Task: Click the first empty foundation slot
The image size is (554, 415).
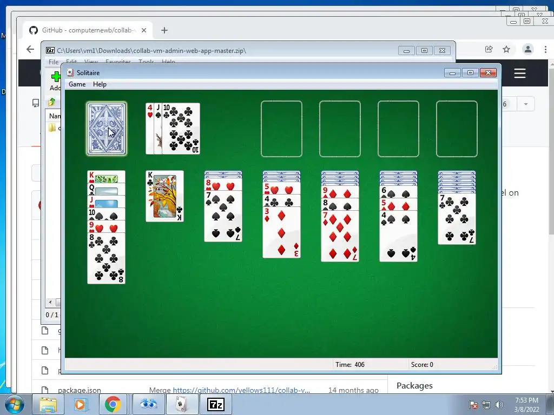Action: coord(281,129)
